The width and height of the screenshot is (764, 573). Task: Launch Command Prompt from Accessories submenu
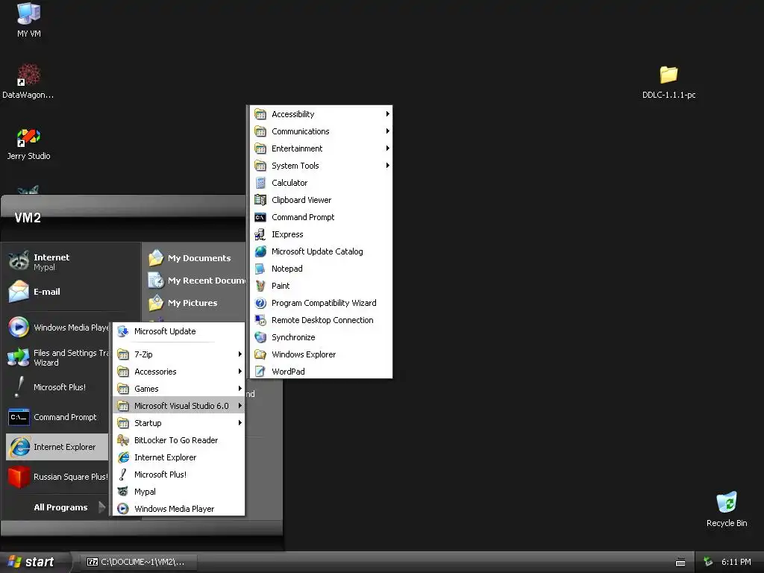[x=321, y=217]
